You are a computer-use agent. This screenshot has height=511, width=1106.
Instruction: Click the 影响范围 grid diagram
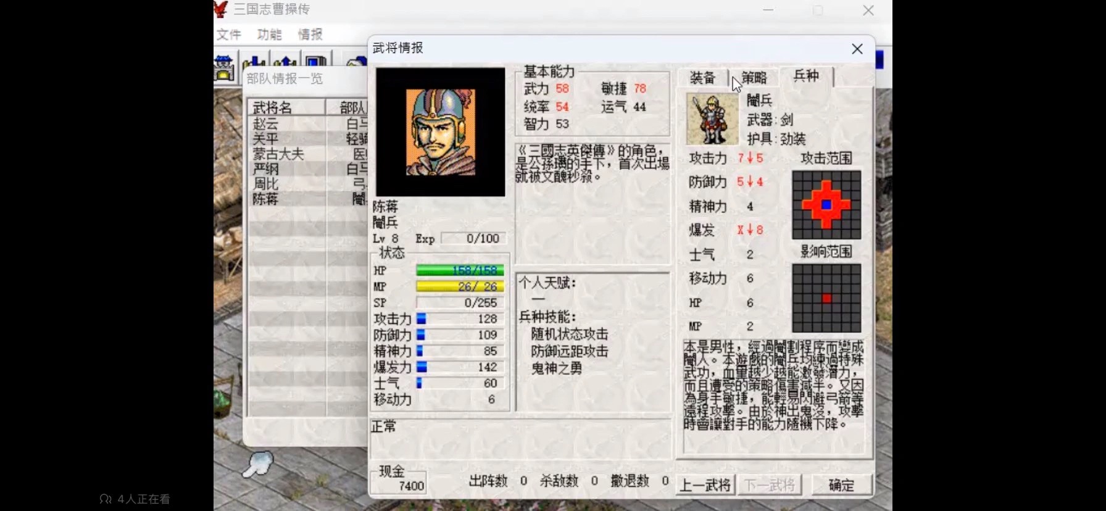[x=826, y=299]
